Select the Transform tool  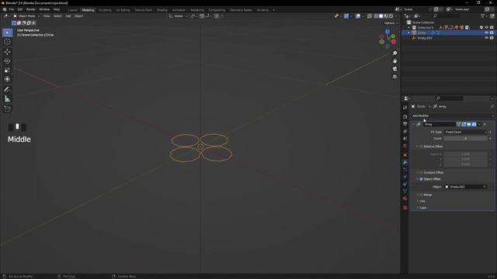click(x=7, y=79)
